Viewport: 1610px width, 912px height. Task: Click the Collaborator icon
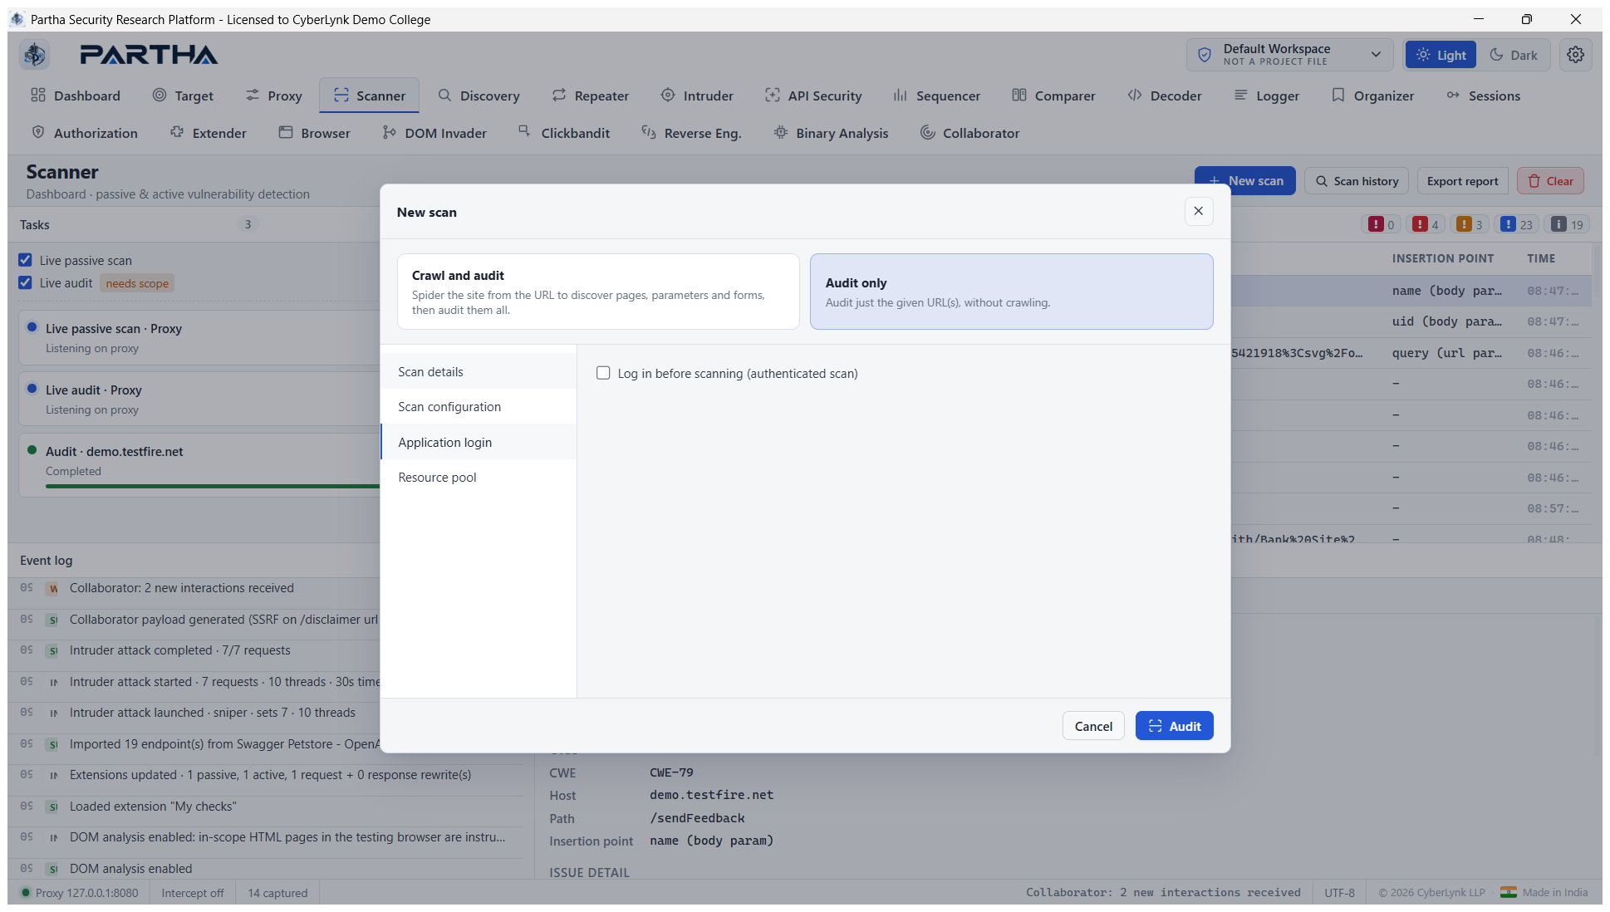click(928, 132)
